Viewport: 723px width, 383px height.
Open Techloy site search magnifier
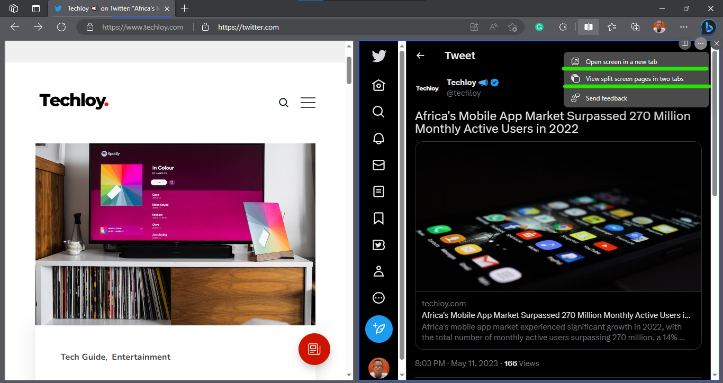click(x=284, y=103)
